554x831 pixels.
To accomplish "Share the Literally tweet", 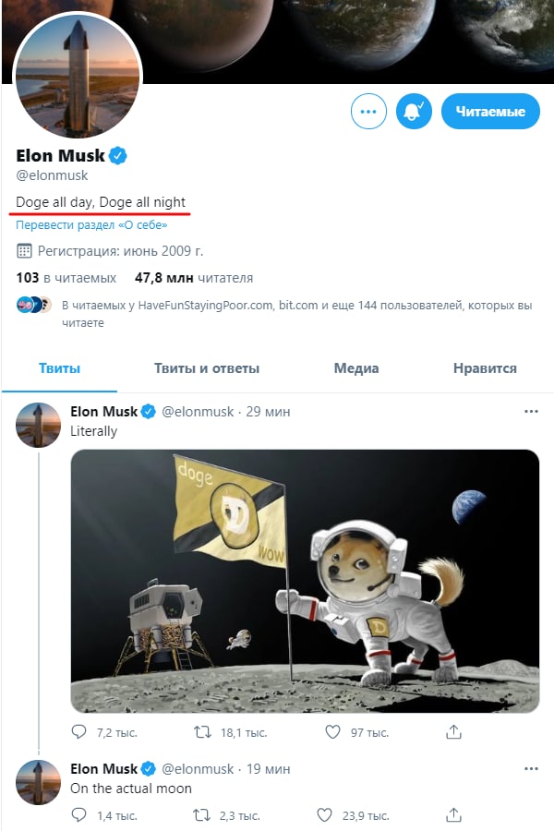I will (x=453, y=732).
